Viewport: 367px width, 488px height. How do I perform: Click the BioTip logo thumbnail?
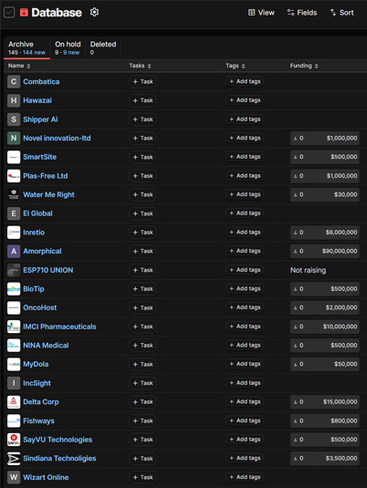coord(14,289)
